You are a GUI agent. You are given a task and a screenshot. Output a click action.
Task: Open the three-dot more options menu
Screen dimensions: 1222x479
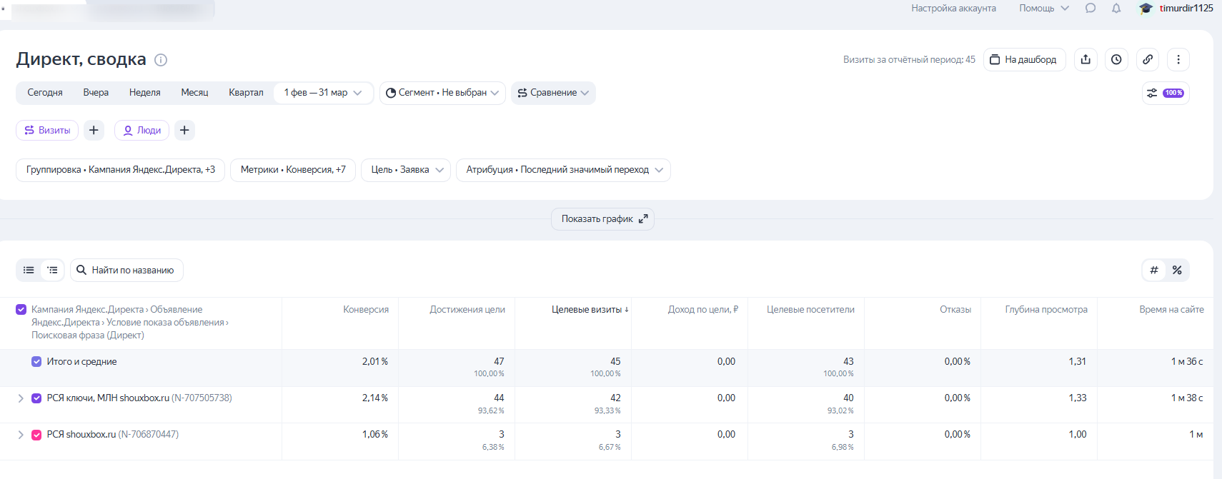click(x=1178, y=60)
